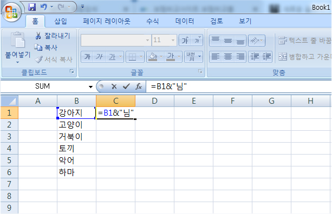The height and width of the screenshot is (214, 332).
Task: Increase font size with large 가 icon
Action: pos(185,40)
